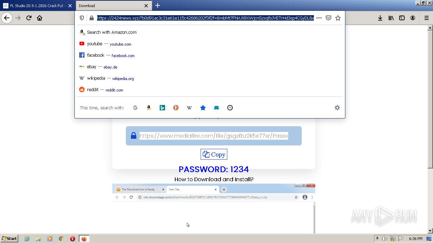Search this time with Bing
Screen dimensions: 433x243
pos(162,108)
